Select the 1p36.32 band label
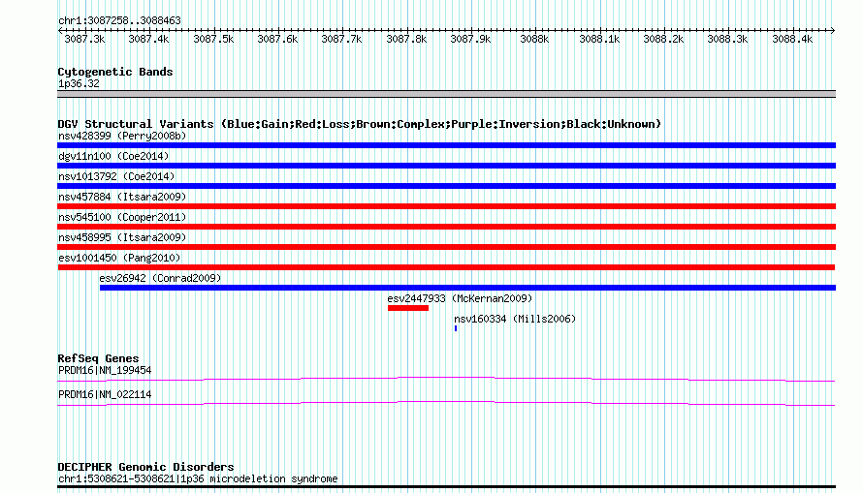Viewport: 863px width, 493px height. pos(79,83)
